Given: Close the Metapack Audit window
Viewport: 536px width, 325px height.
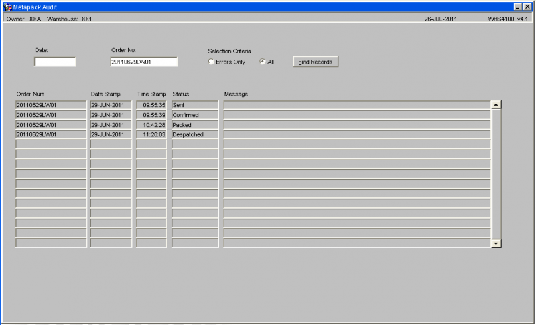Looking at the screenshot, I should 527,7.
